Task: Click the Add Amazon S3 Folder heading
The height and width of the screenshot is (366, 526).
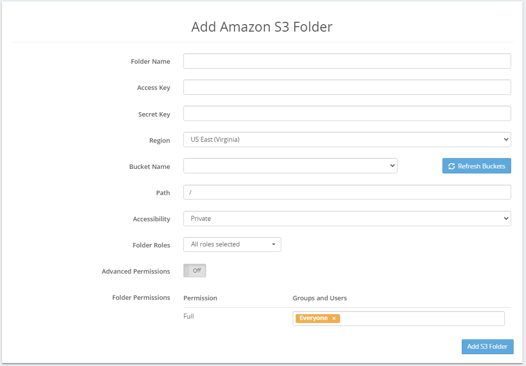Action: click(x=262, y=27)
